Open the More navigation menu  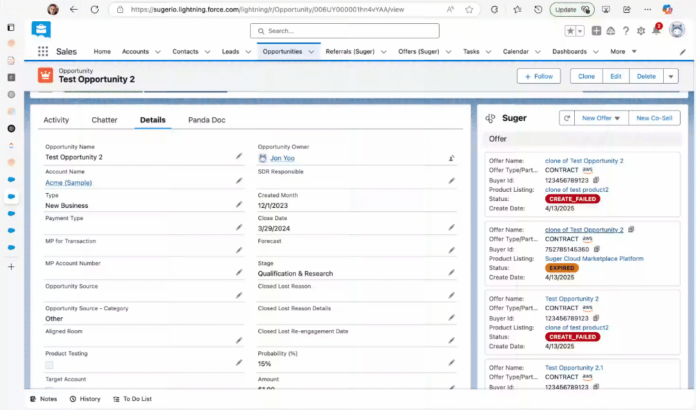click(x=623, y=51)
